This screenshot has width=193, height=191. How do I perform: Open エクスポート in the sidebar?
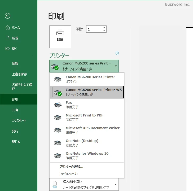(19, 120)
